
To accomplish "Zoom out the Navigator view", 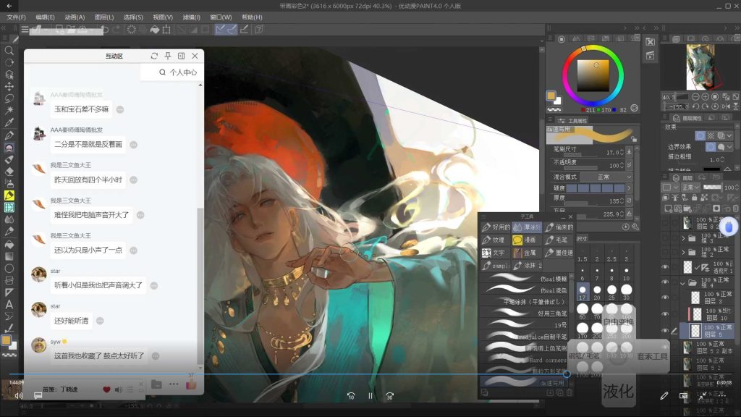I will click(x=695, y=96).
